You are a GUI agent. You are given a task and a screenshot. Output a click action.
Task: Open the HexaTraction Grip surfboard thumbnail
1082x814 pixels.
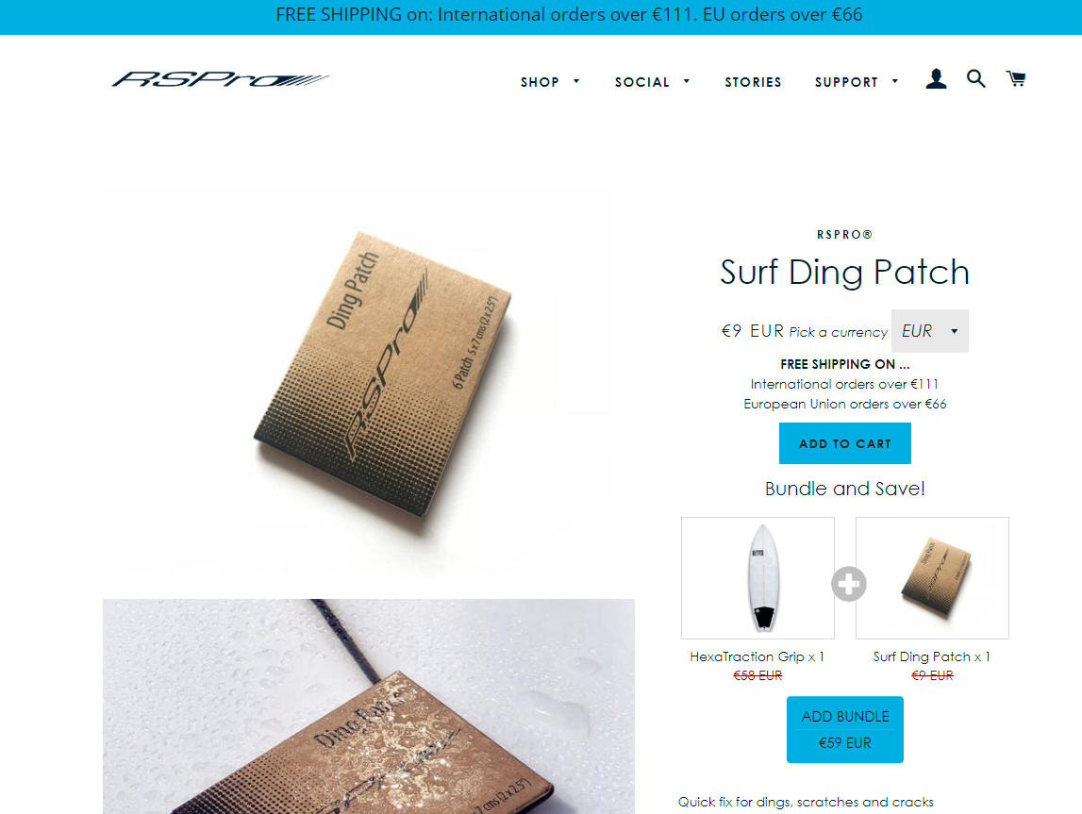[757, 578]
